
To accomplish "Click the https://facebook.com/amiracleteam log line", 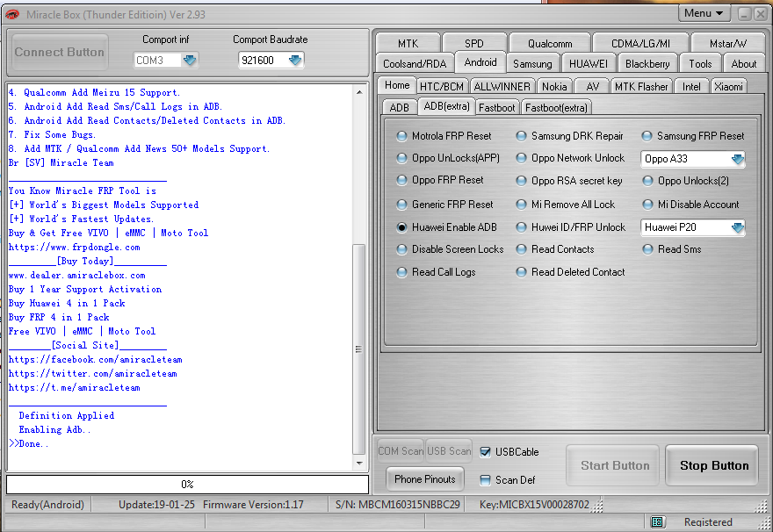I will pyautogui.click(x=95, y=360).
